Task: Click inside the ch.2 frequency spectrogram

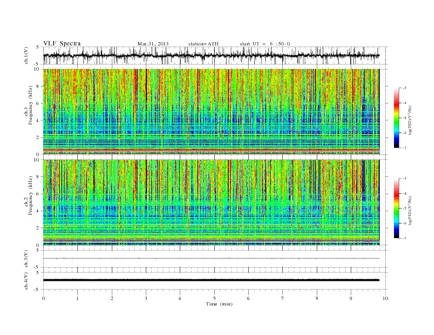Action: pyautogui.click(x=211, y=202)
